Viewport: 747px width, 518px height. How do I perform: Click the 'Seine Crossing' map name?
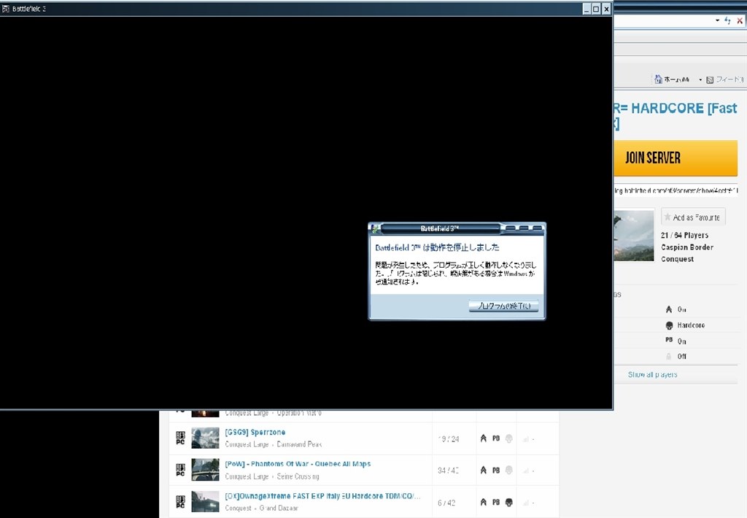(x=298, y=476)
